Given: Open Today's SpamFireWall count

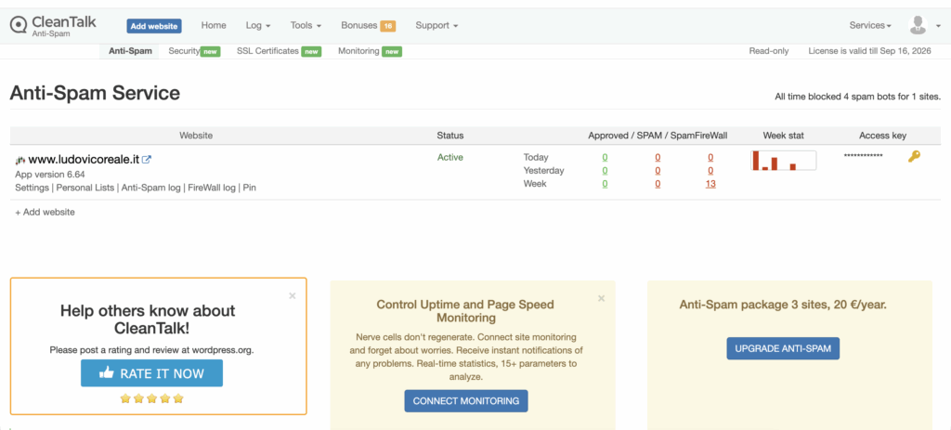Looking at the screenshot, I should [x=710, y=157].
